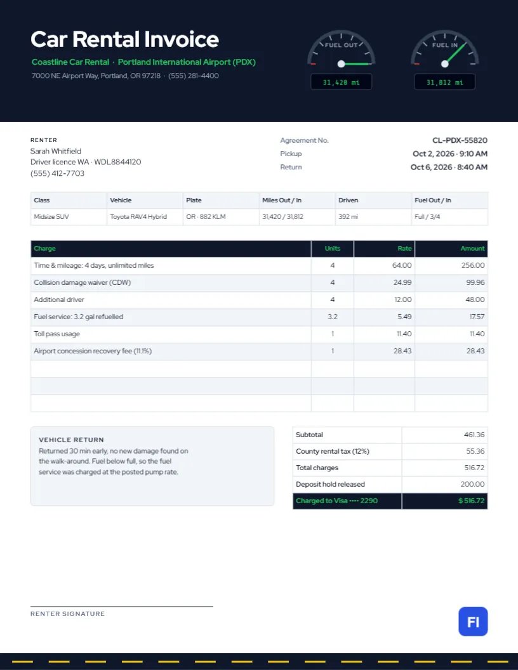Click the Units column header
The width and height of the screenshot is (518, 670).
click(x=333, y=248)
